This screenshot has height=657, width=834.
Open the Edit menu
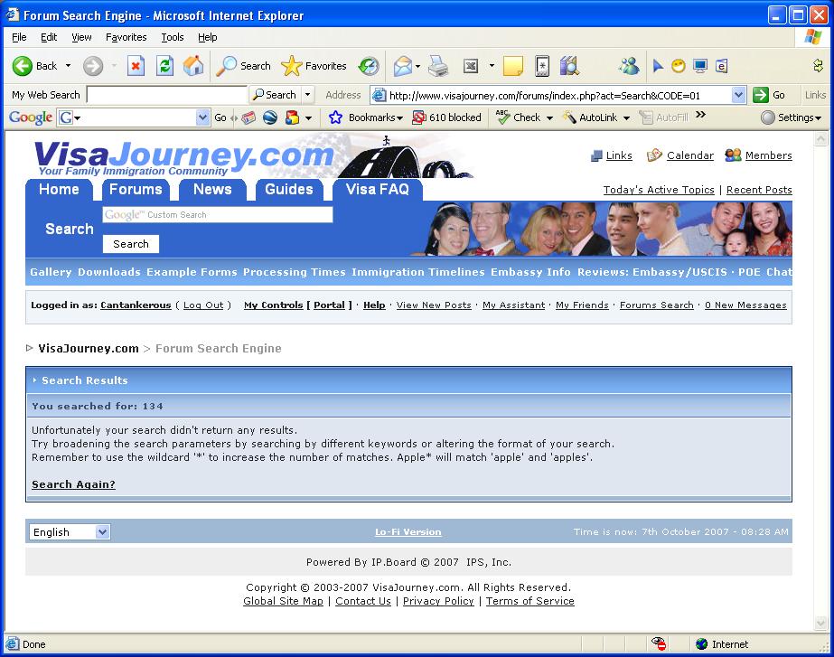(x=49, y=37)
